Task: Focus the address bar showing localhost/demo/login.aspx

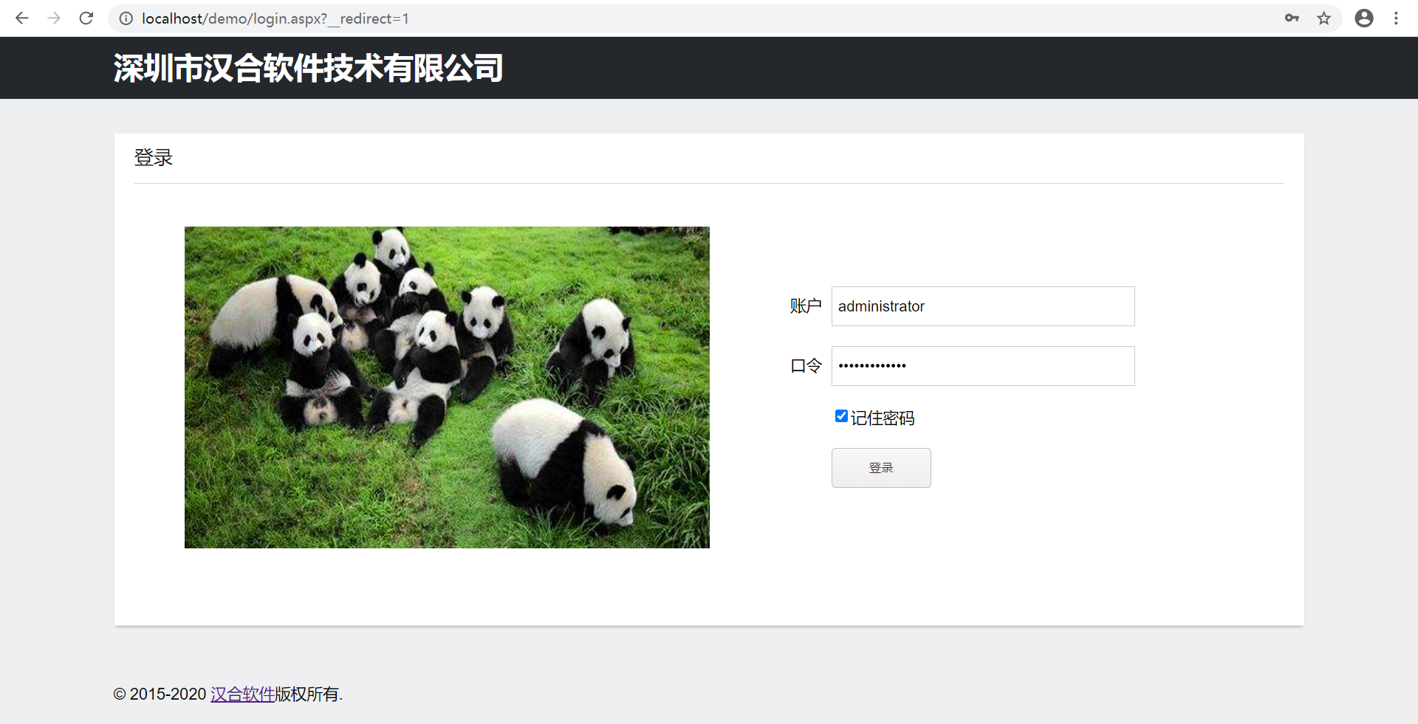Action: [x=665, y=18]
